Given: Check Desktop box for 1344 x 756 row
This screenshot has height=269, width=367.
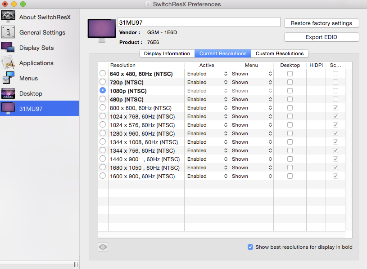Looking at the screenshot, I should coord(290,150).
